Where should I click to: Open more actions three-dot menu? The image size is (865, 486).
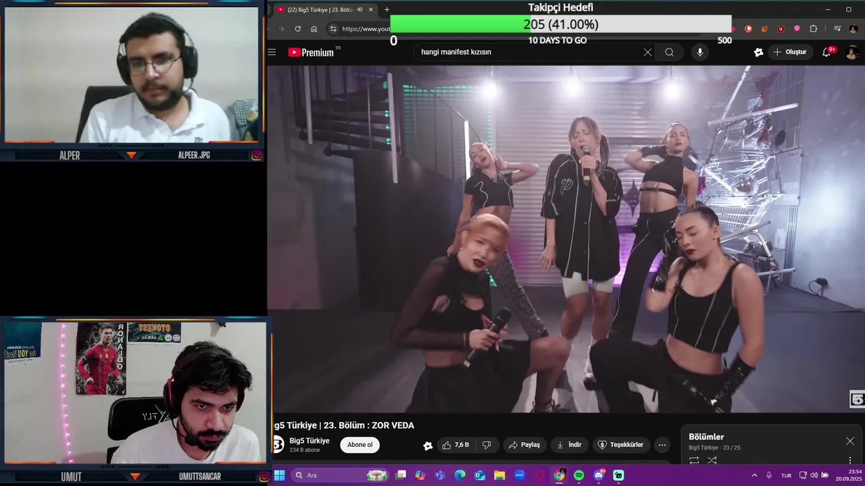coord(662,445)
